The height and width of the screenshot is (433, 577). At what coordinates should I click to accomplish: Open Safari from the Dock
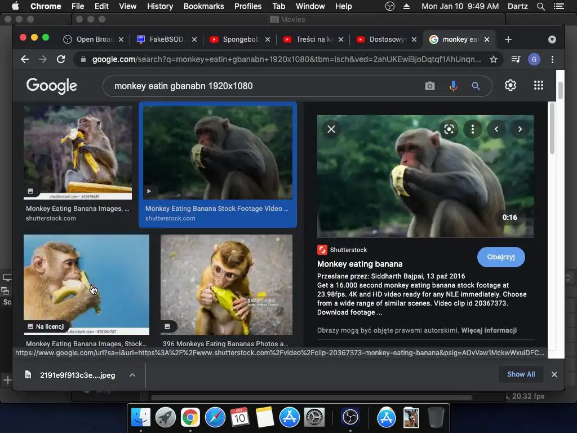pos(215,418)
